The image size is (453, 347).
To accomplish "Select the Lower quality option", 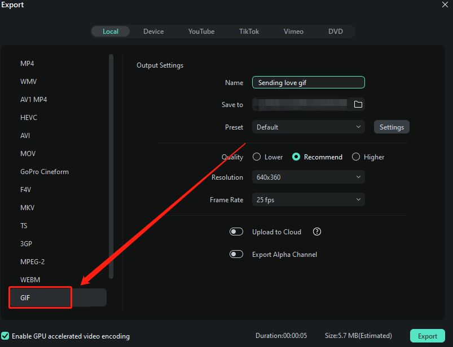I will click(257, 157).
